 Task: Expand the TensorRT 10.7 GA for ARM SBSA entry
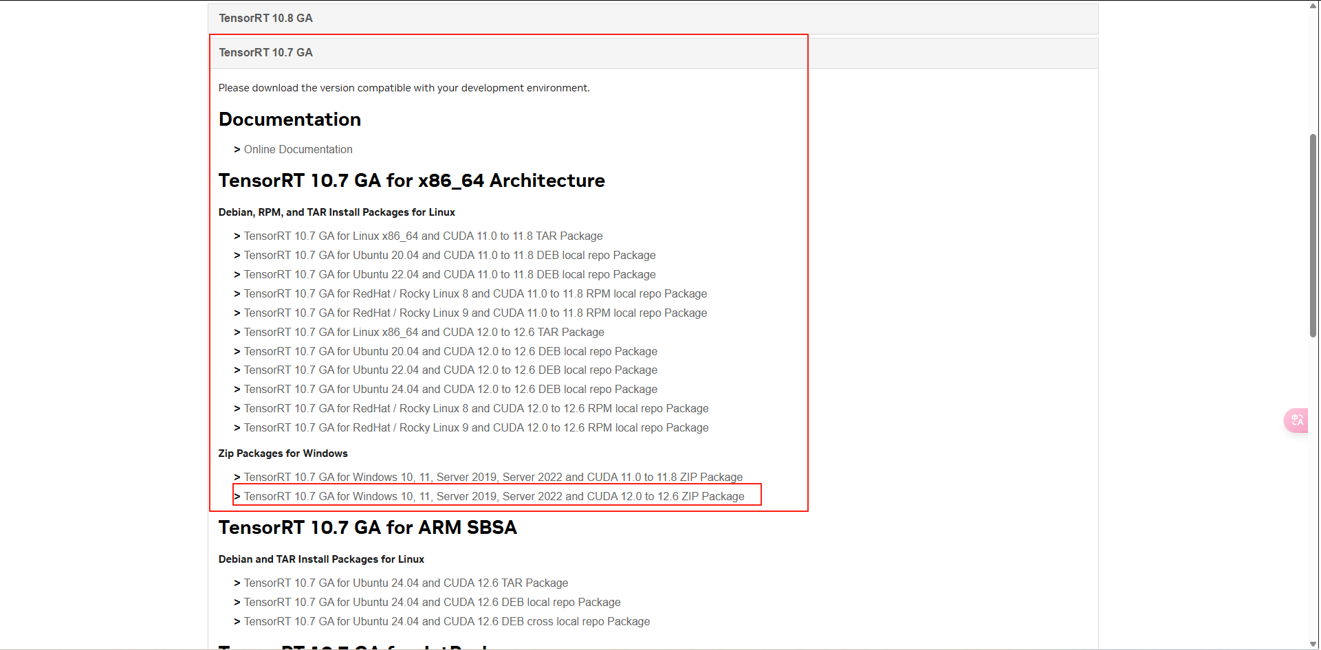[367, 528]
